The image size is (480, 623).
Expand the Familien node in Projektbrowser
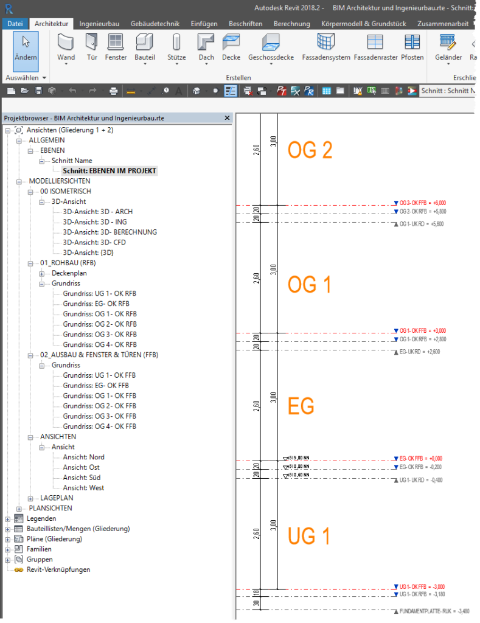(8, 549)
